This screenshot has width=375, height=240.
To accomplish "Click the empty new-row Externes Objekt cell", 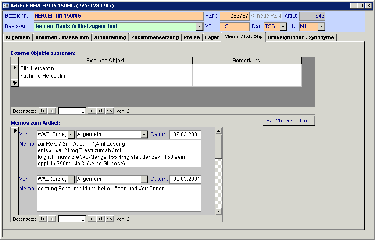I will 105,83.
